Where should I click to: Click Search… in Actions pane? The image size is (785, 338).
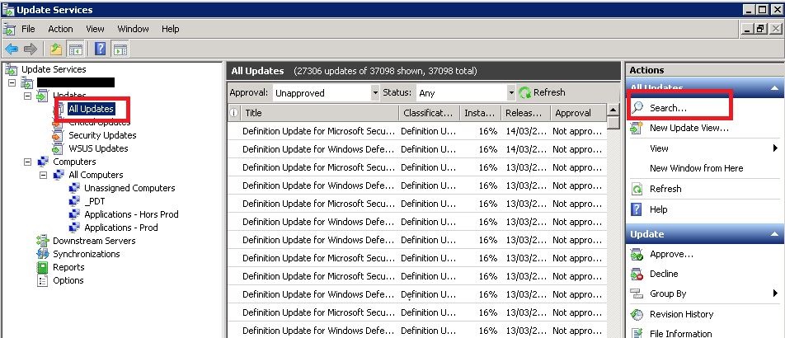tap(669, 108)
